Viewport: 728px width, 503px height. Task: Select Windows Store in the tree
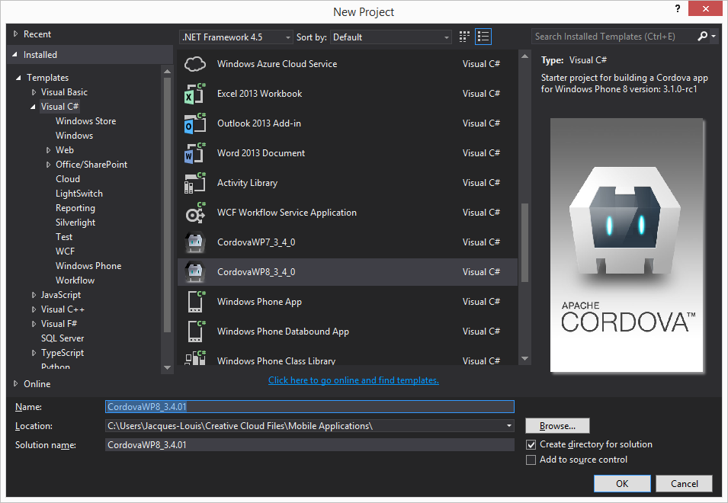point(86,121)
